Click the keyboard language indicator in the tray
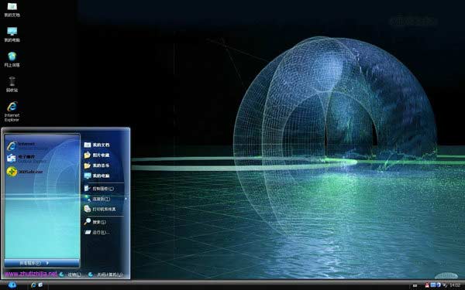 pos(415,285)
